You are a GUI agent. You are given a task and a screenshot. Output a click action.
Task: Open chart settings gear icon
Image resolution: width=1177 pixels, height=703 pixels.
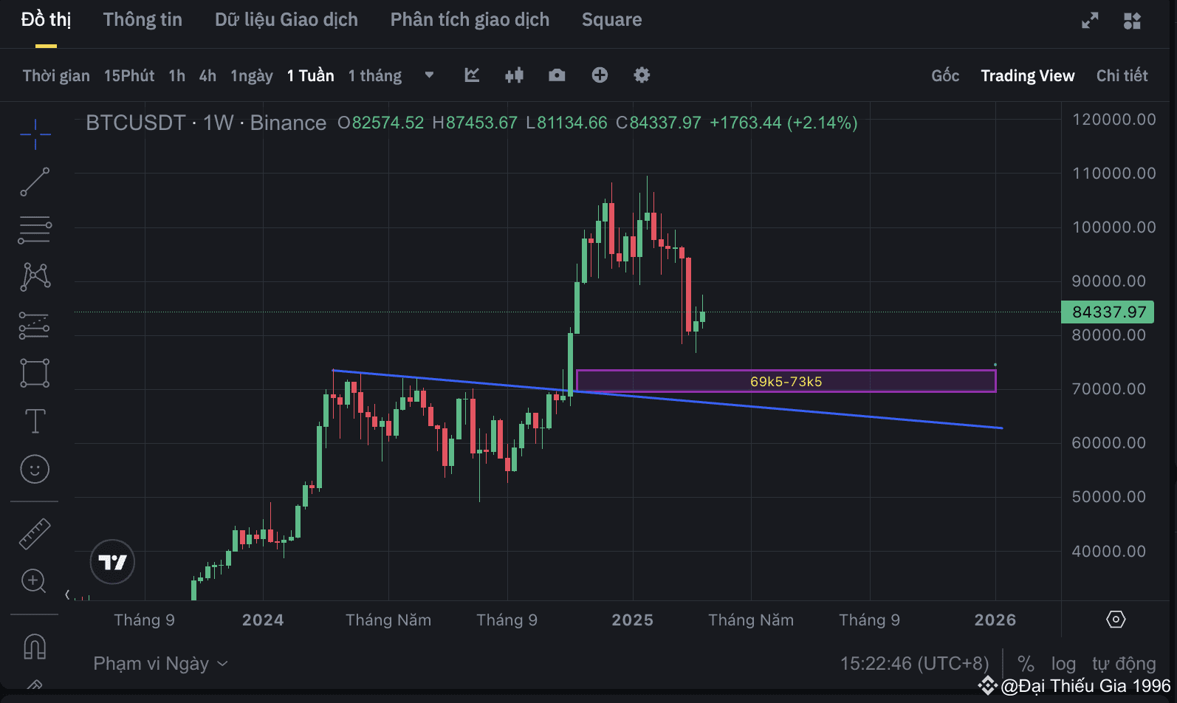(642, 75)
